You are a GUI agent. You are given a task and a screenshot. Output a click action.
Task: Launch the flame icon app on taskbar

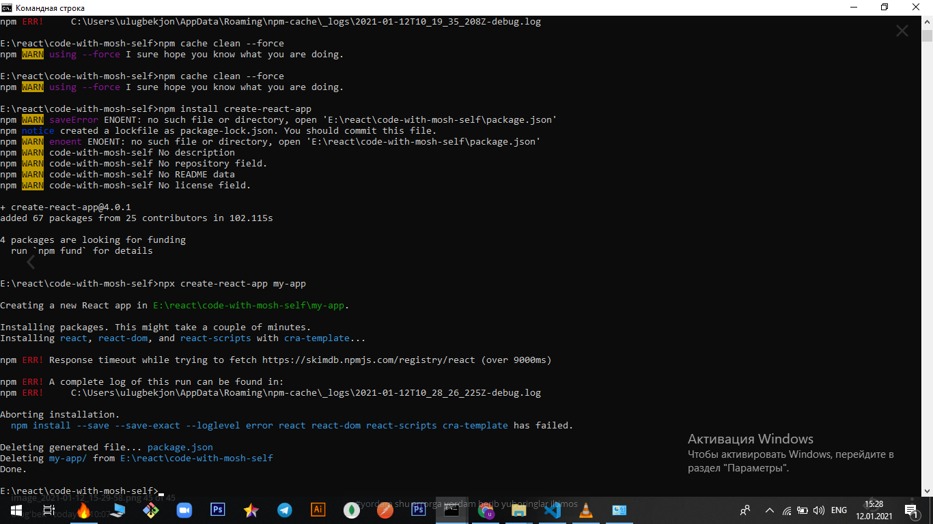[83, 510]
